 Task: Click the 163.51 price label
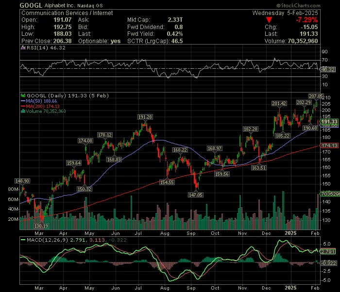tap(259, 168)
